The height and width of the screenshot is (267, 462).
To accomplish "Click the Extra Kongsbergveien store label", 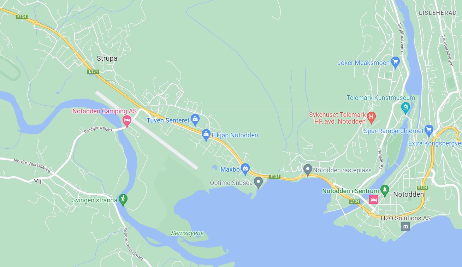I will click(x=435, y=143).
